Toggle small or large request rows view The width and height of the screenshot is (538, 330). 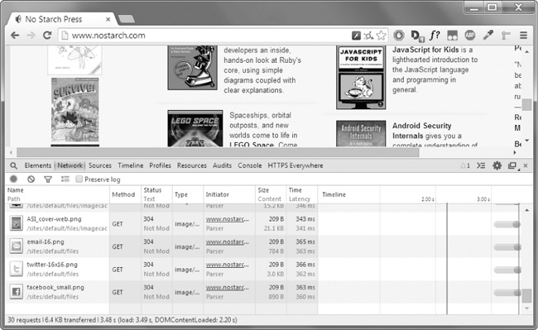(x=65, y=179)
